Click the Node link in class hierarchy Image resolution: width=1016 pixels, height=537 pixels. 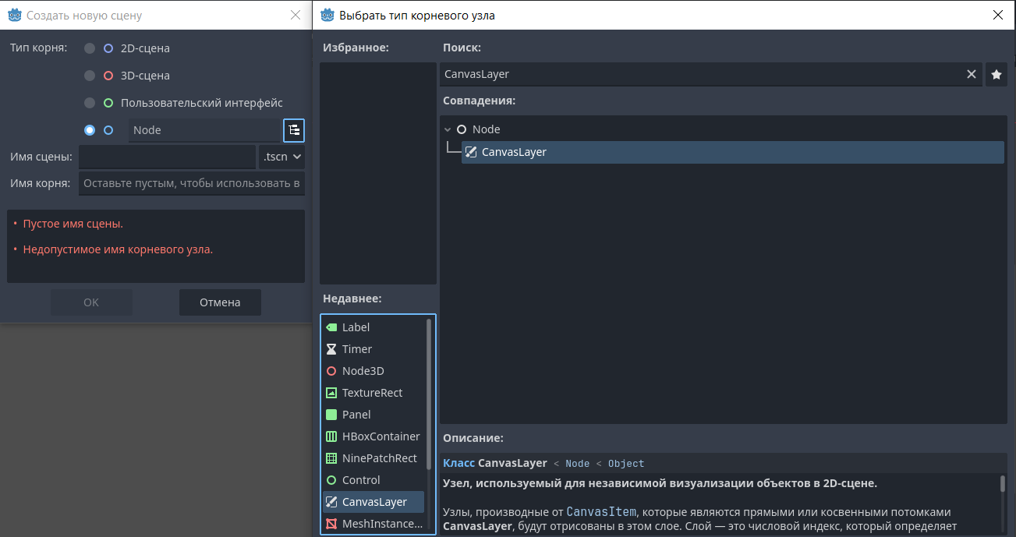click(x=577, y=464)
